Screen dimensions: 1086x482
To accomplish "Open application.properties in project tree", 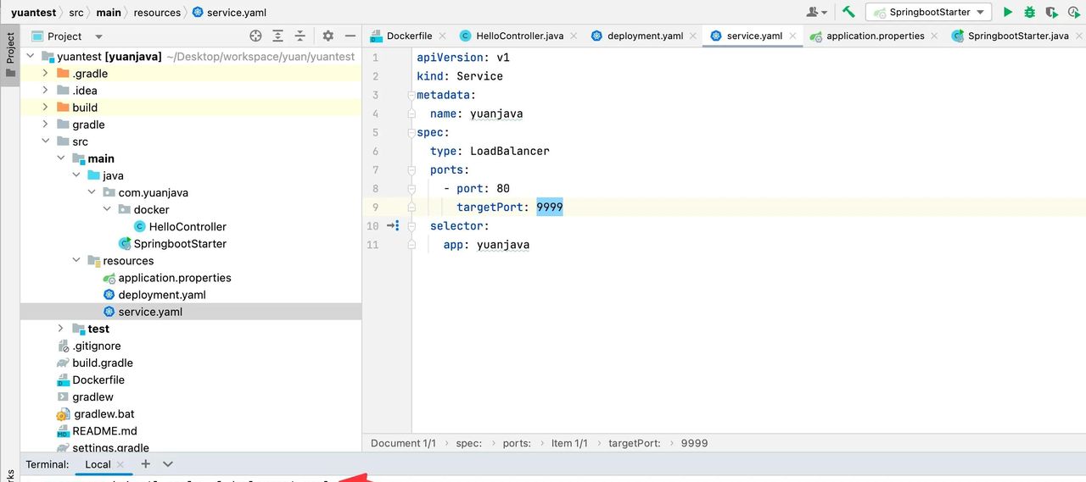I will click(175, 278).
